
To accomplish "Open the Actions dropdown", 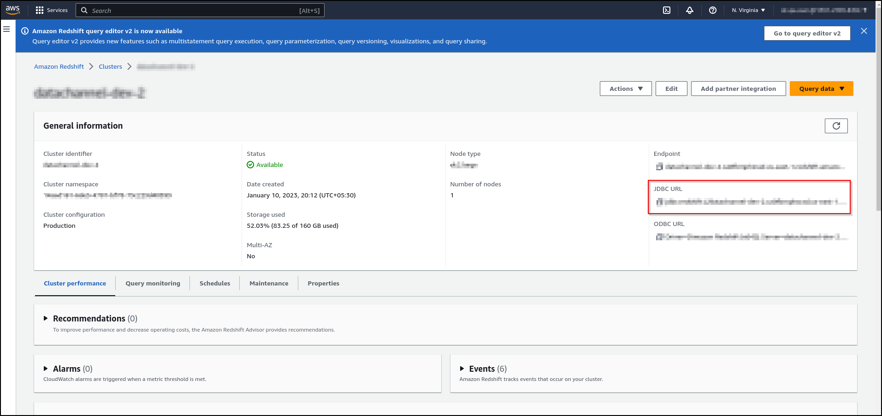I will pos(626,89).
